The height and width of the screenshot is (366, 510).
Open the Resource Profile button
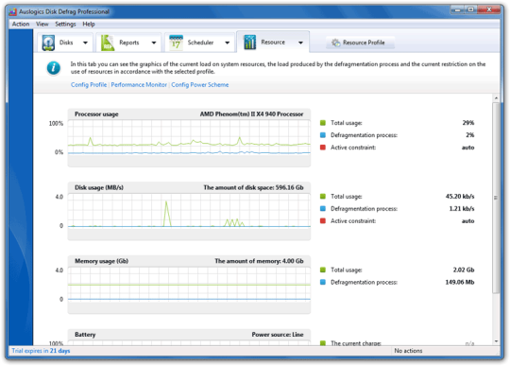coord(360,43)
